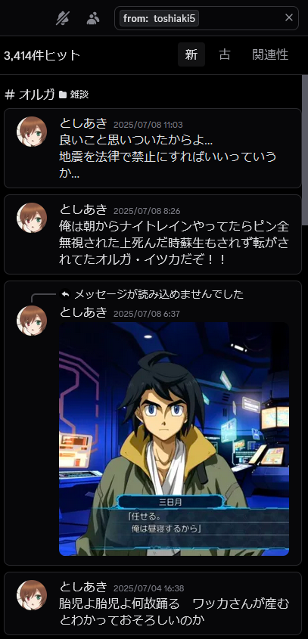Click avatar of the 8:26 message

pos(32,218)
